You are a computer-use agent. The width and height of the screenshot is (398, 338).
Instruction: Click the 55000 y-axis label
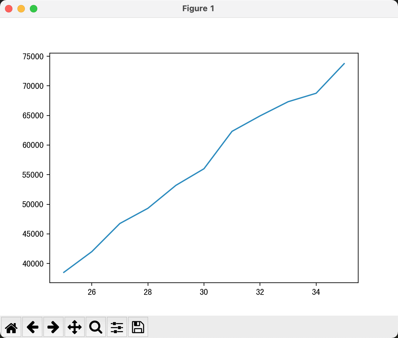tap(33, 175)
